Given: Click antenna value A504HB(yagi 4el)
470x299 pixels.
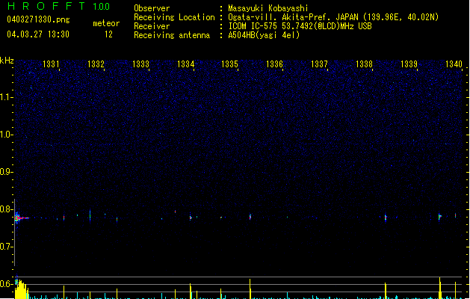Looking at the screenshot, I should coord(264,35).
